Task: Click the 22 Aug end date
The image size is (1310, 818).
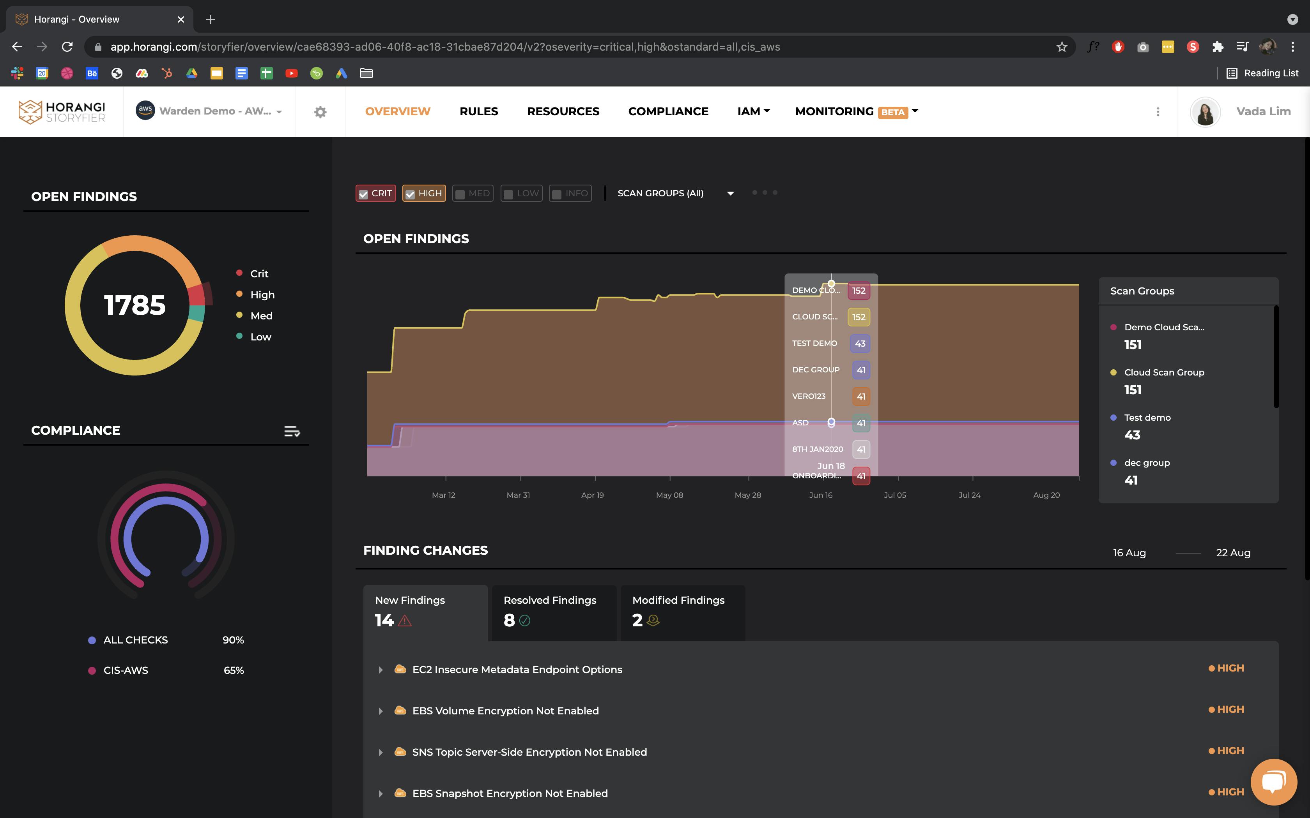Action: pos(1233,553)
